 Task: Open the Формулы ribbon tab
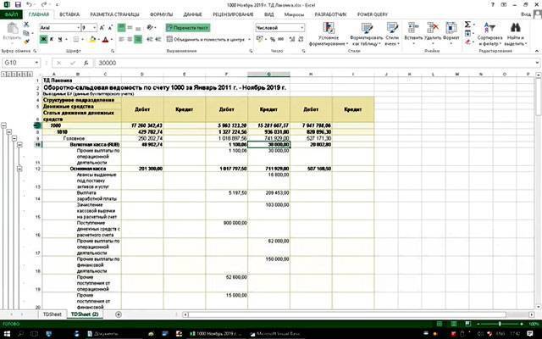(161, 15)
